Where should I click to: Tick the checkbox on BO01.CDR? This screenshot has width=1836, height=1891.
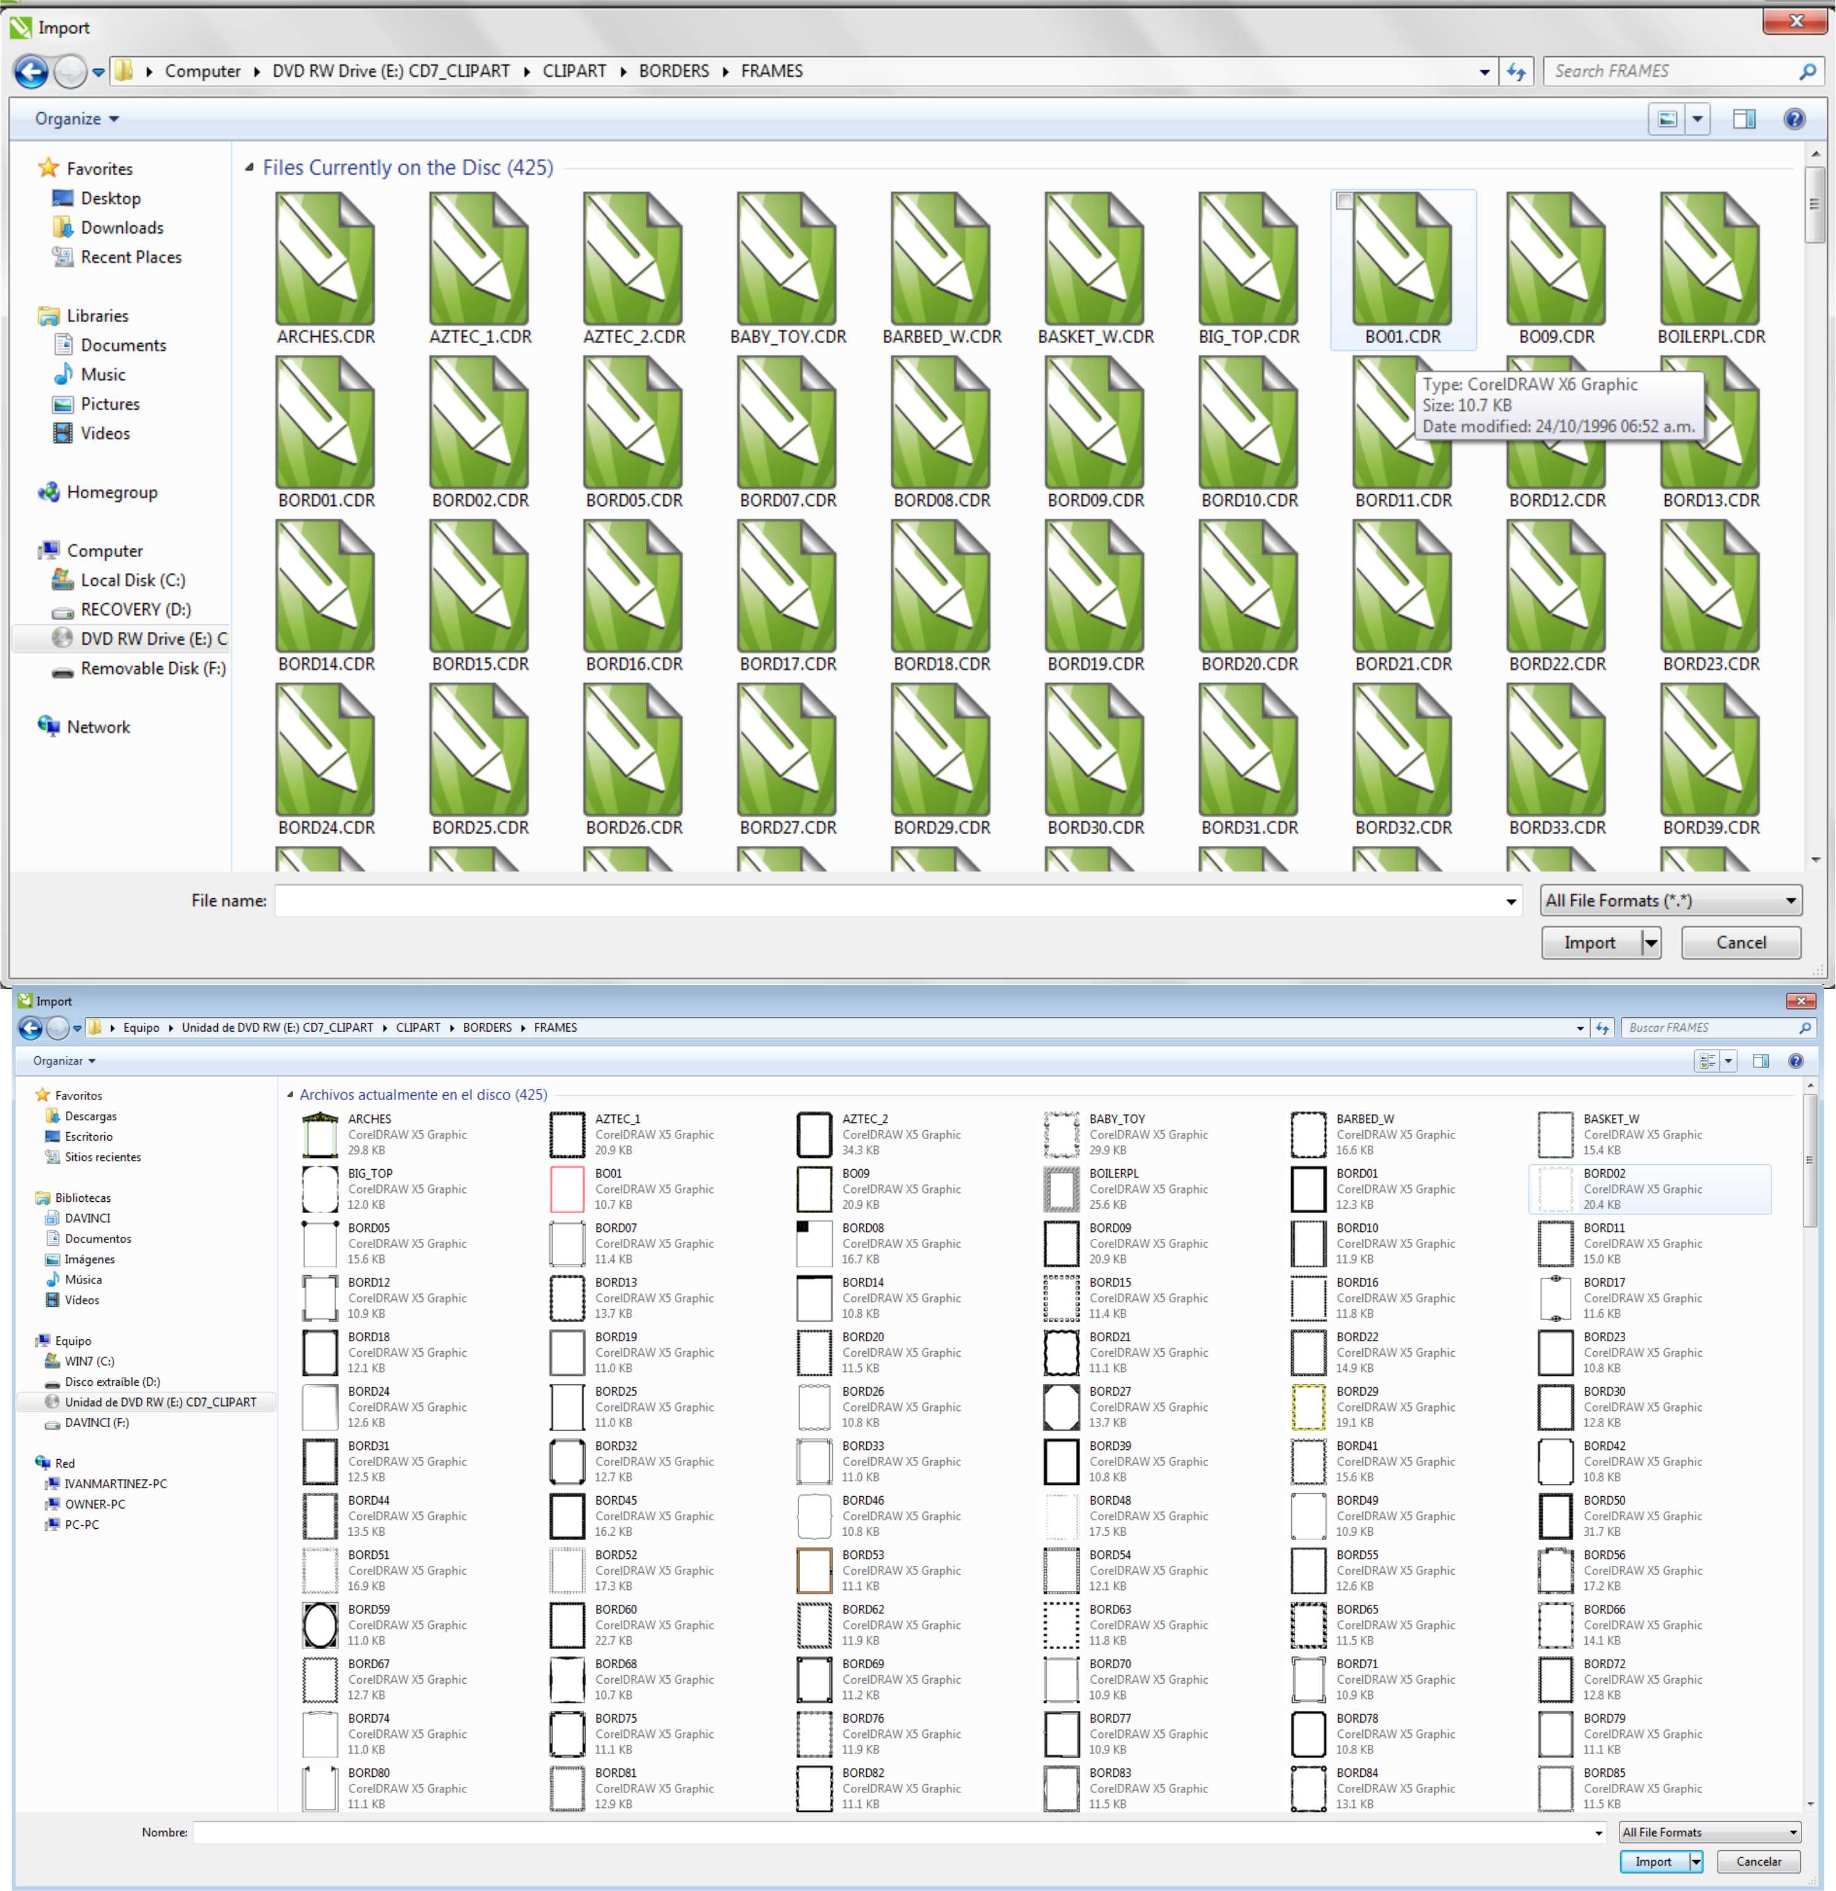(x=1344, y=202)
